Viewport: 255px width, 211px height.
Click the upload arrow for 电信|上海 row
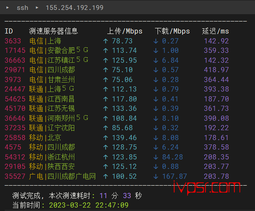click(x=106, y=41)
